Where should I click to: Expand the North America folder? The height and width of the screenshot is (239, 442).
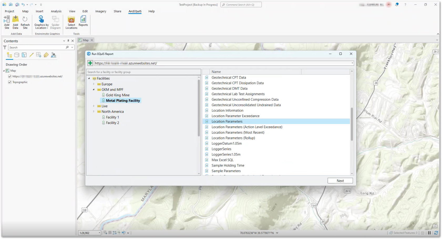pyautogui.click(x=94, y=112)
